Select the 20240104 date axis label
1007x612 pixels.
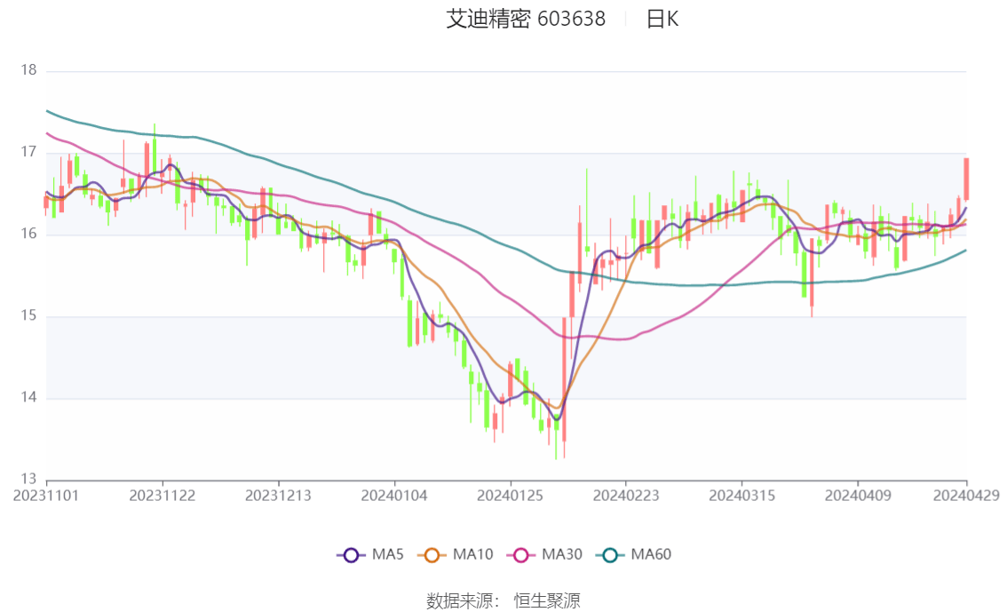(394, 496)
